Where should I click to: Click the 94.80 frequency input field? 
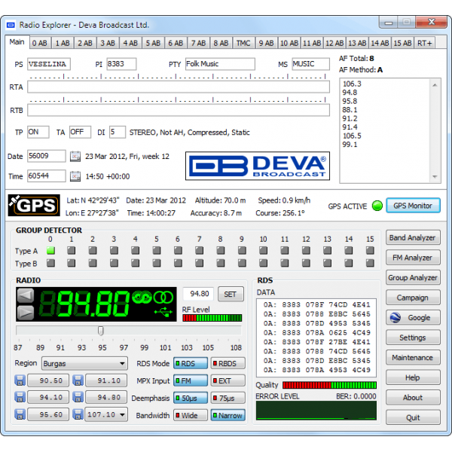199,294
